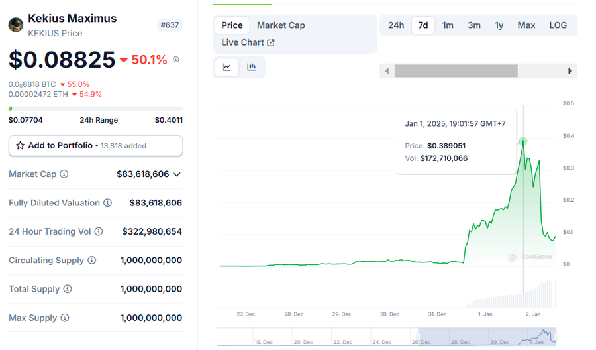The width and height of the screenshot is (596, 350).
Task: Click Max Supply info icon
Action: 65,318
